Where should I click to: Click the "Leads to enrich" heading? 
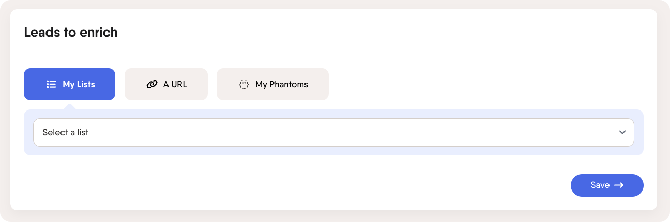(x=71, y=32)
